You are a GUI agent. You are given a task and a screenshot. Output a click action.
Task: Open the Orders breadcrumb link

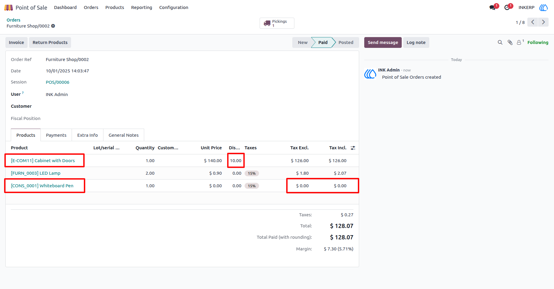[x=13, y=20]
